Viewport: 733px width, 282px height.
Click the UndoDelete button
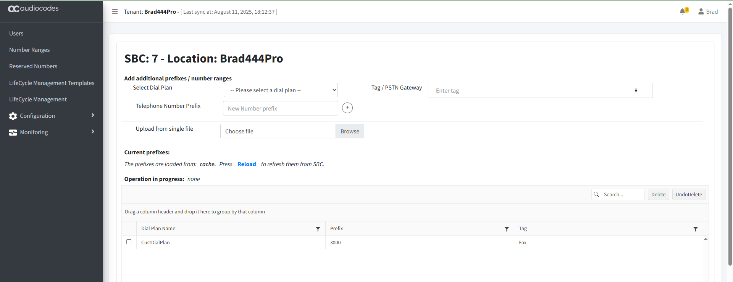click(688, 194)
